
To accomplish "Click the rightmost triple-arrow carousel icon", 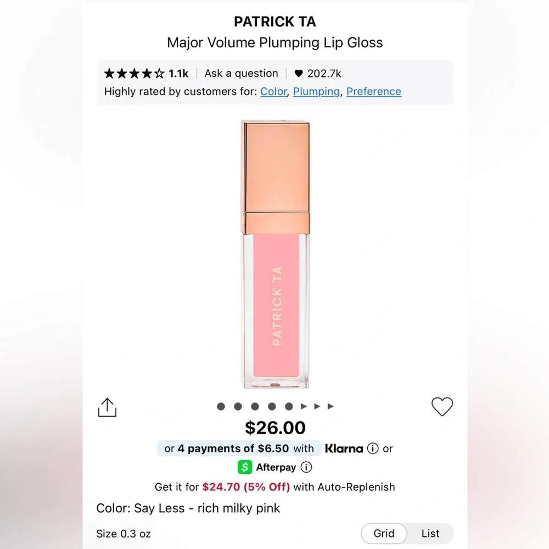I will pos(330,406).
